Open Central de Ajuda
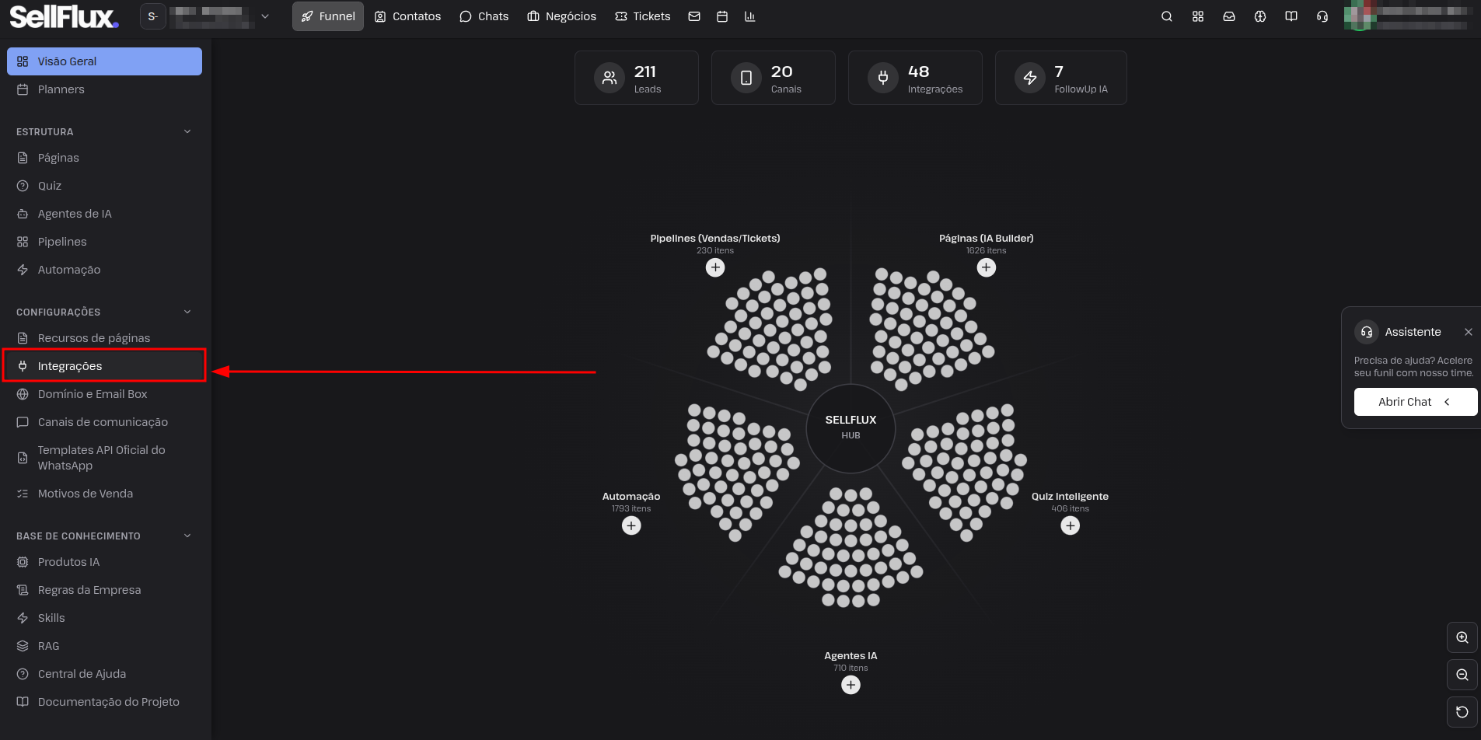1481x740 pixels. coord(104,674)
